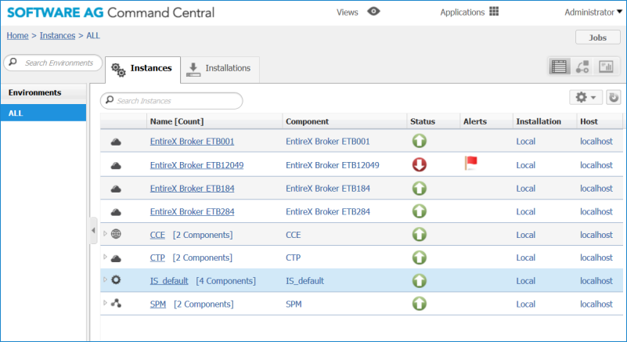Switch to the Installations tab
Screen dimensions: 627x342
(x=220, y=69)
